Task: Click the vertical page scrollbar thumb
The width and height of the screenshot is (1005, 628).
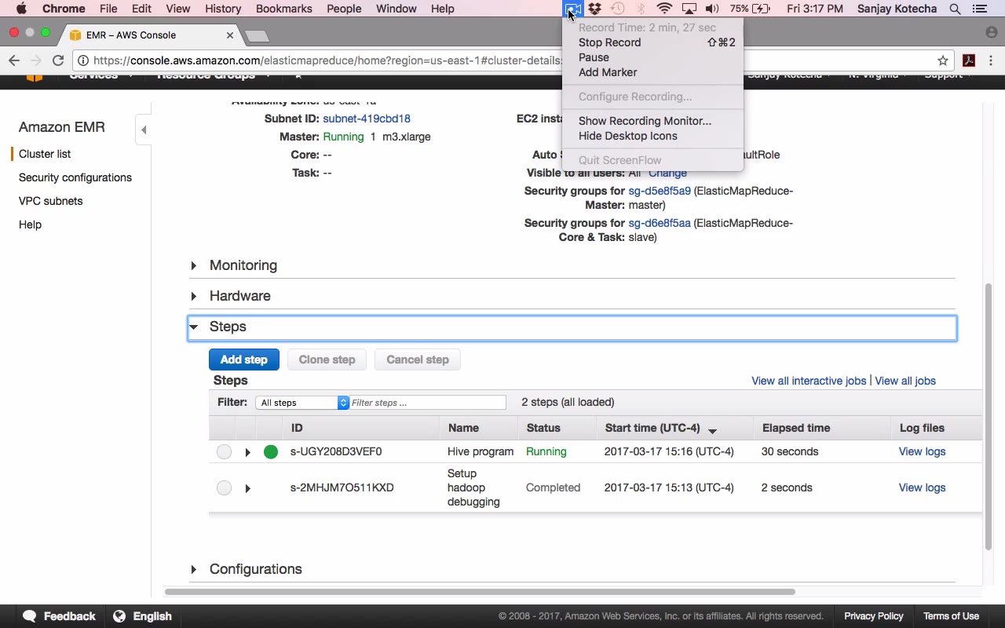Action: pos(989,416)
